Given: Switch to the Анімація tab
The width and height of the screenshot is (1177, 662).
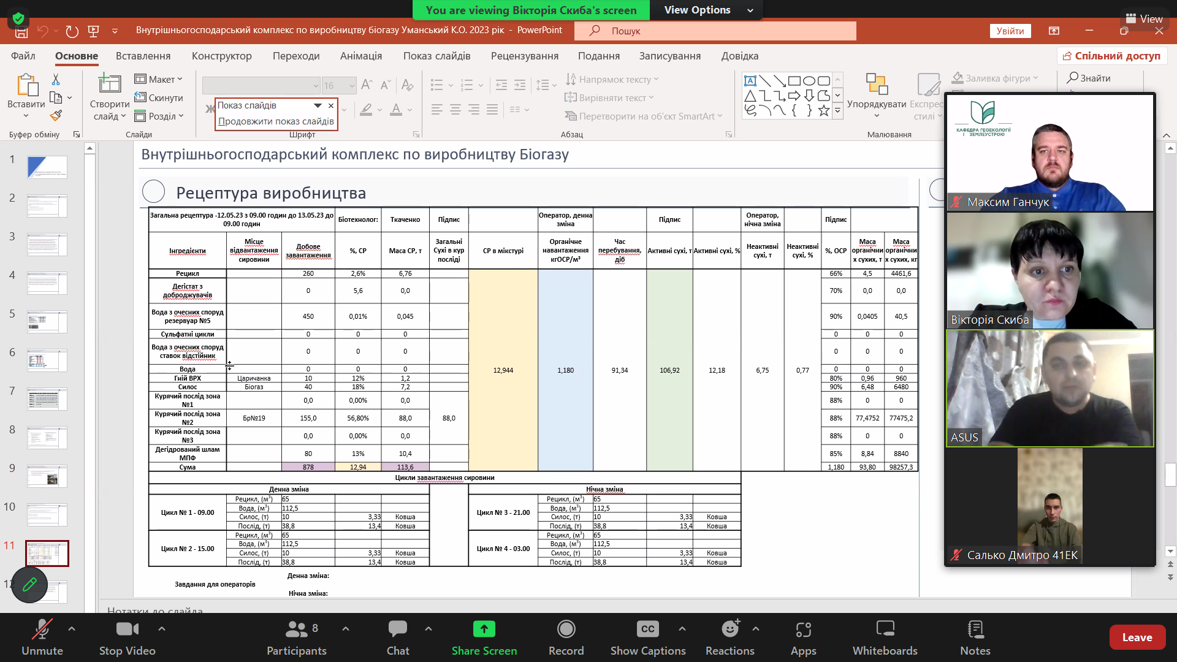Looking at the screenshot, I should [360, 56].
